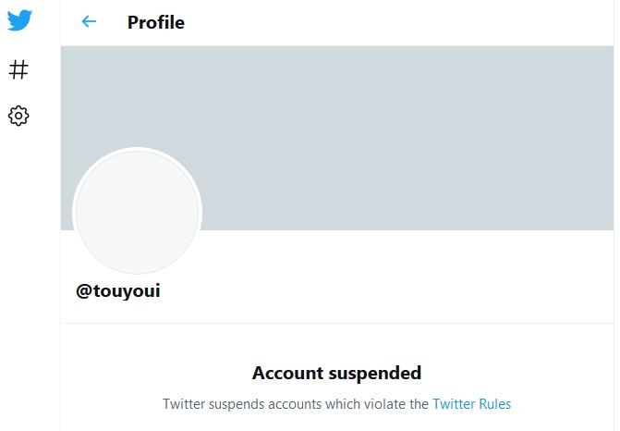Screen dimensions: 620x431
Task: Click the @touyoui username handle
Action: click(118, 291)
